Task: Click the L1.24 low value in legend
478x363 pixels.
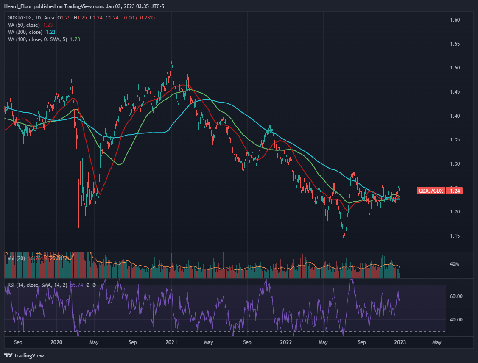Action: [x=96, y=18]
